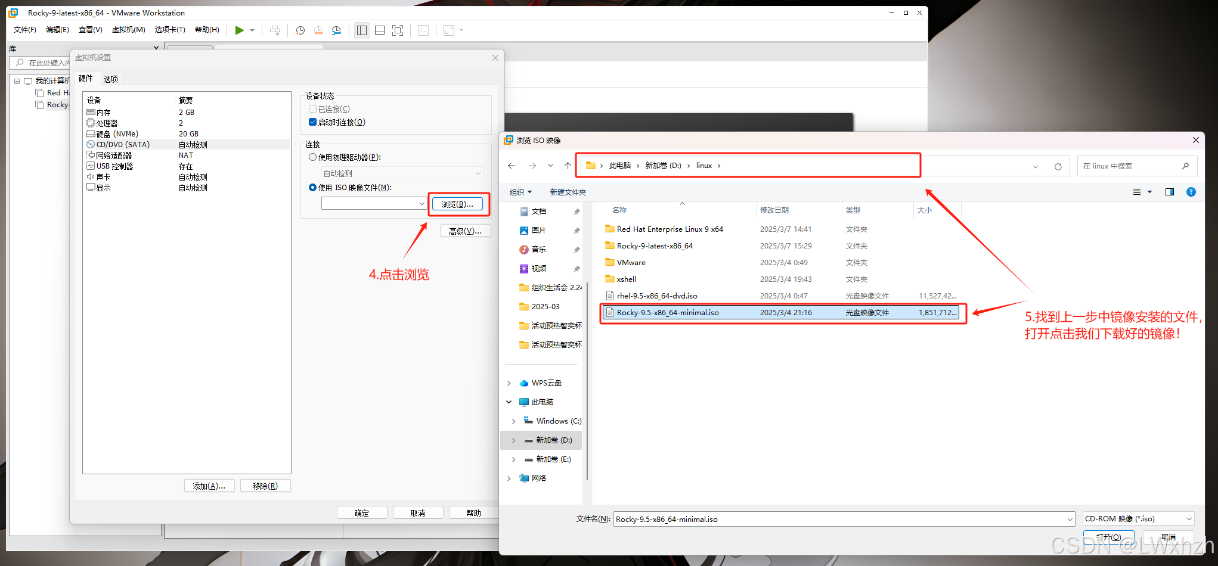The image size is (1218, 566).
Task: Select the rhel-9.5-x86_64-dvd.iso file
Action: [x=780, y=296]
